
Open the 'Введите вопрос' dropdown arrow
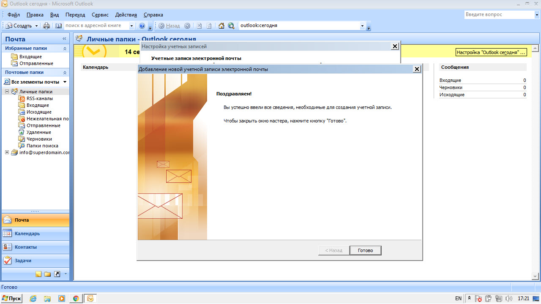[x=536, y=15]
